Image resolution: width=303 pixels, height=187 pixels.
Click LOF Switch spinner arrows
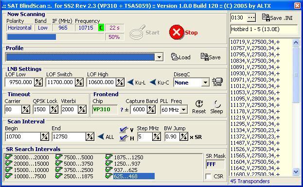(79, 83)
